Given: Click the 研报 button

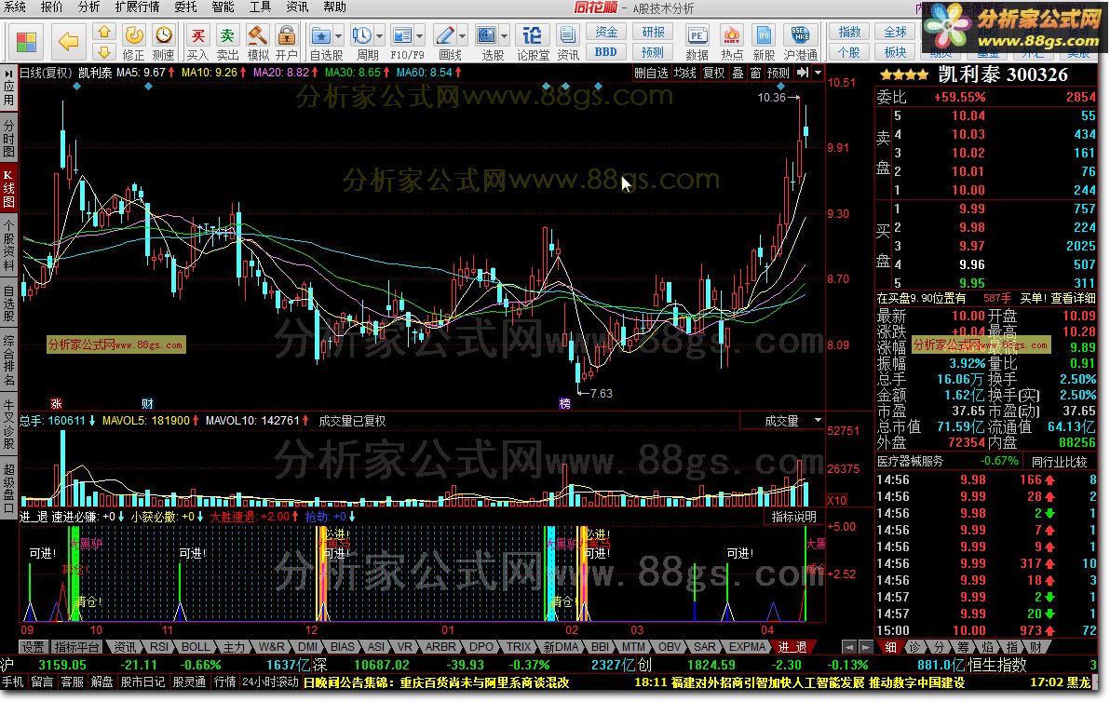Looking at the screenshot, I should pyautogui.click(x=653, y=32).
